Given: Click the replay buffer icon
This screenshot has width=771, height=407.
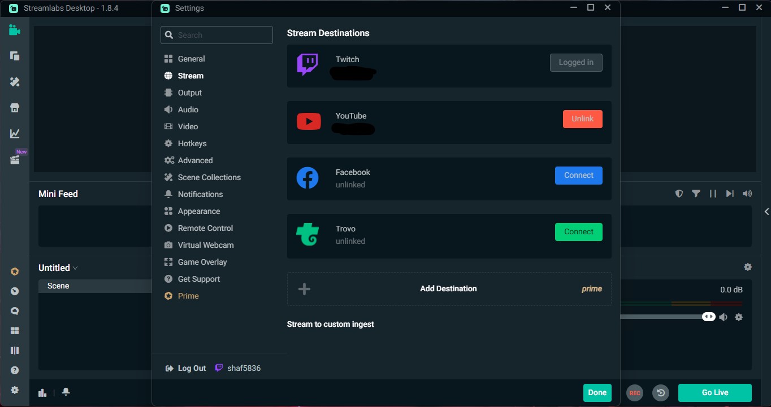Looking at the screenshot, I should 661,393.
